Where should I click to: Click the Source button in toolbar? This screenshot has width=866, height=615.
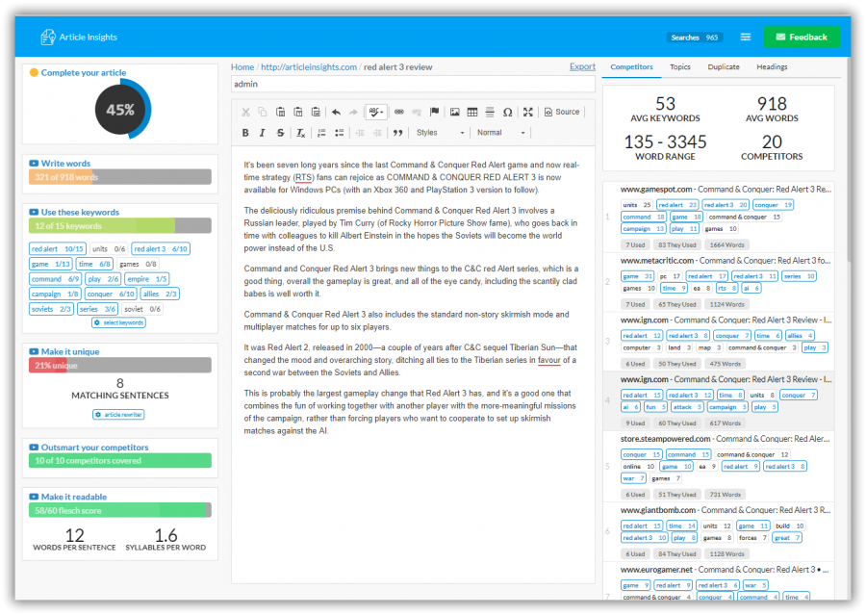[x=562, y=113]
